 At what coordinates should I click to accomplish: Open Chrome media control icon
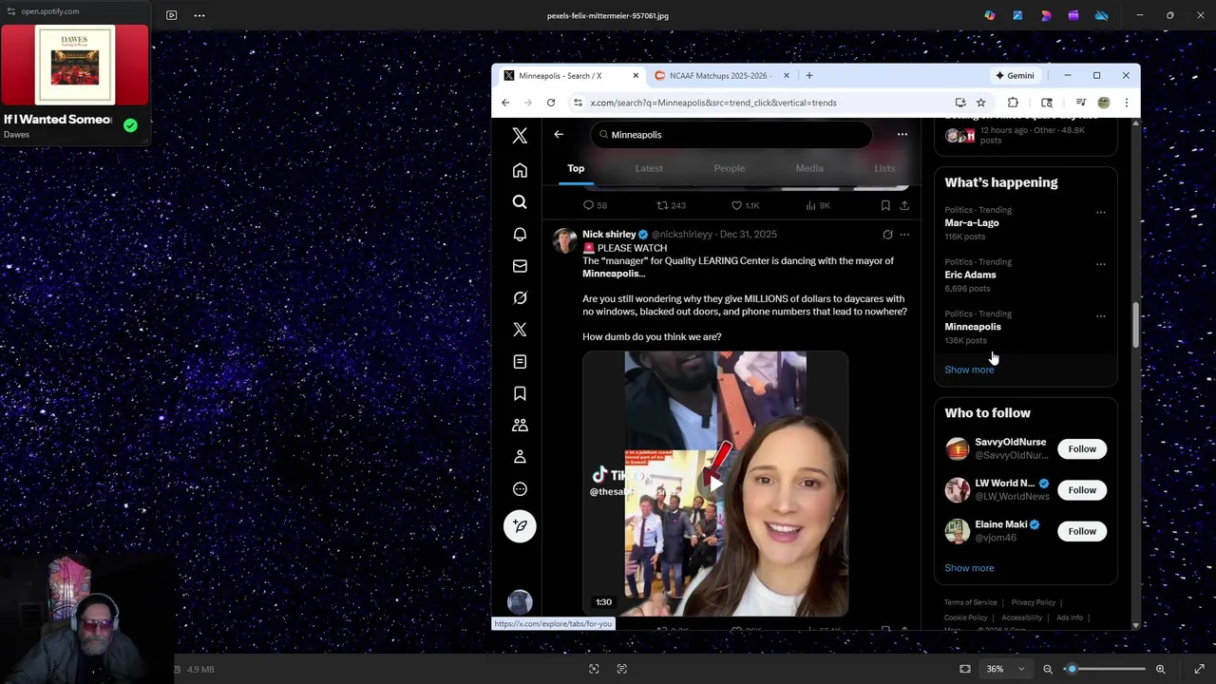coord(1081,103)
